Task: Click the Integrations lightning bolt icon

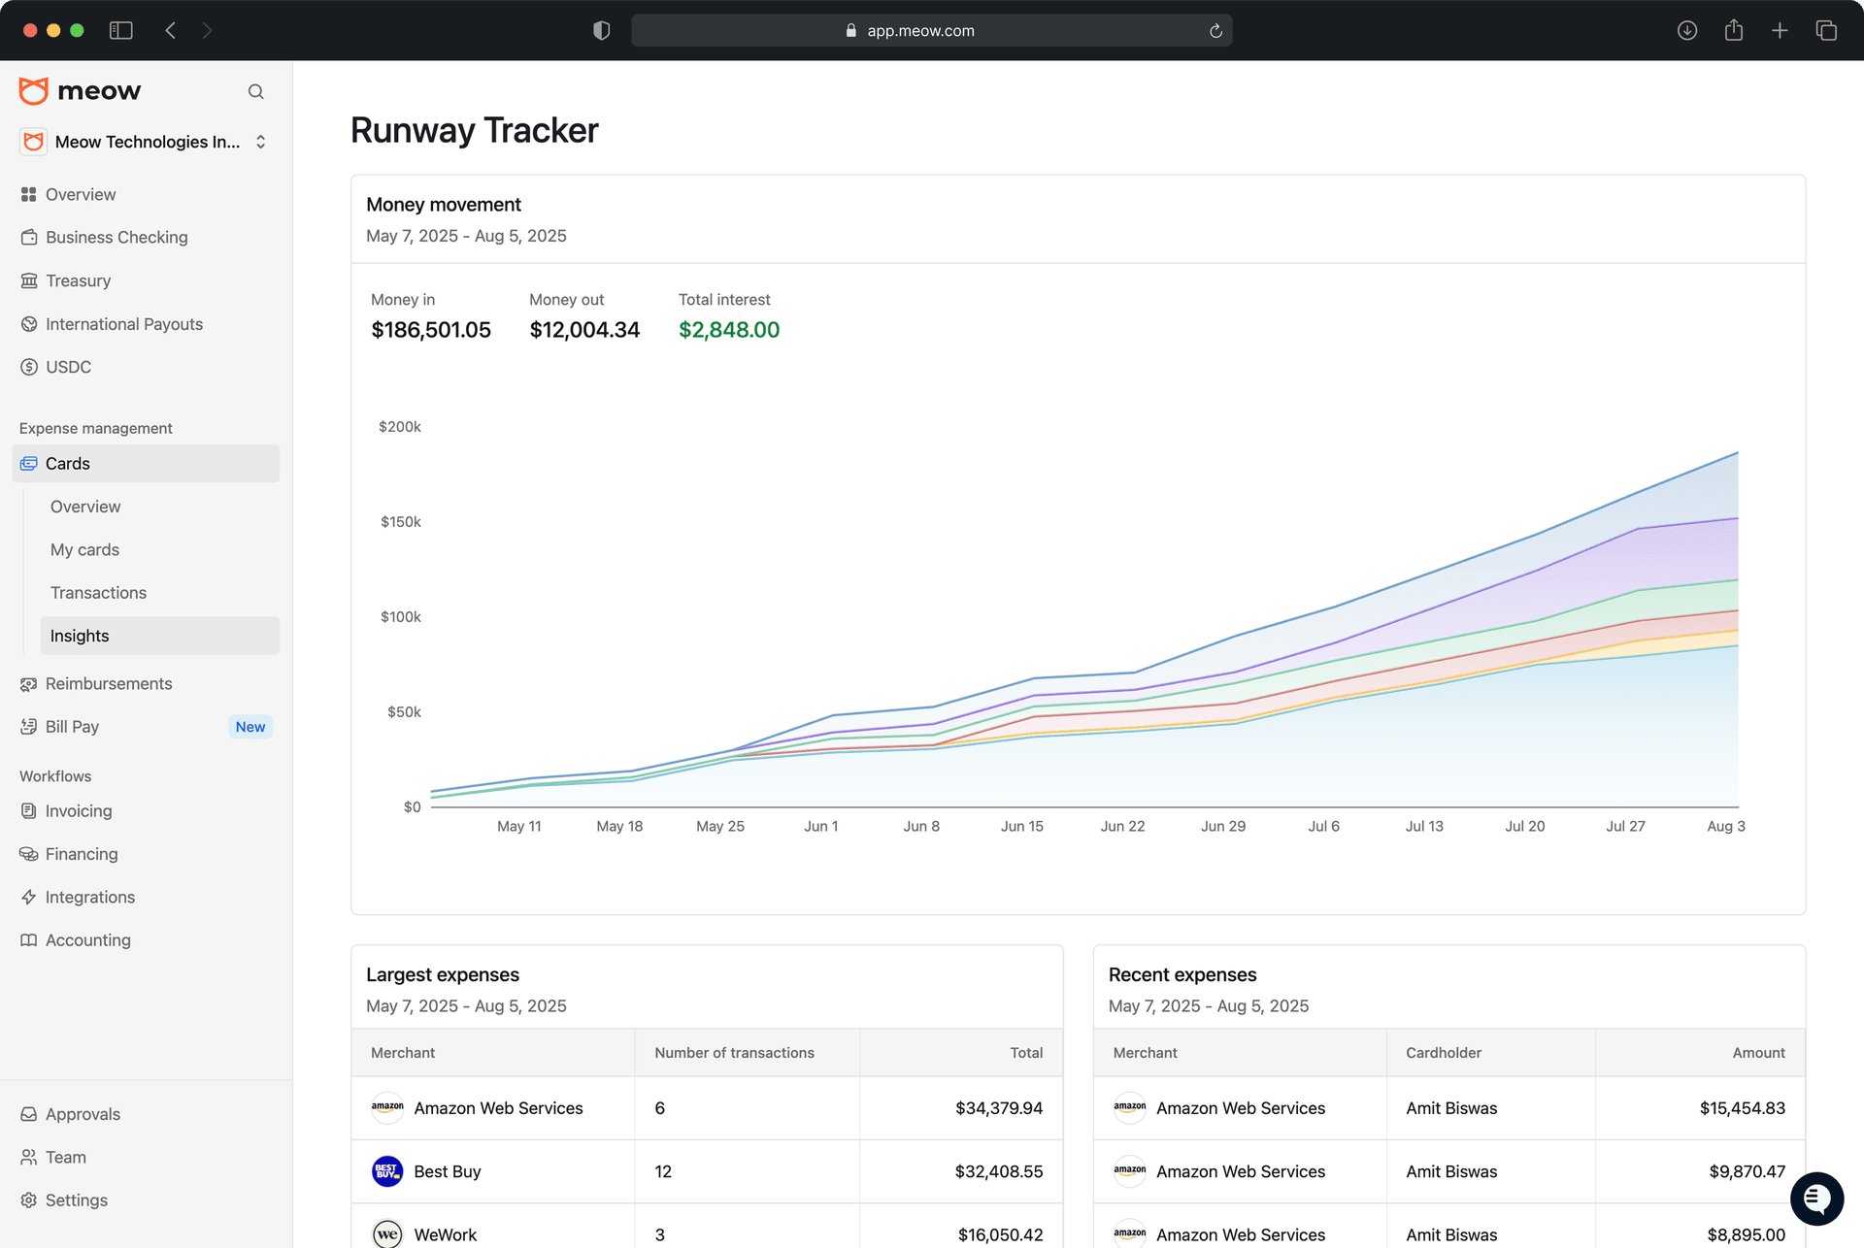Action: pyautogui.click(x=29, y=898)
